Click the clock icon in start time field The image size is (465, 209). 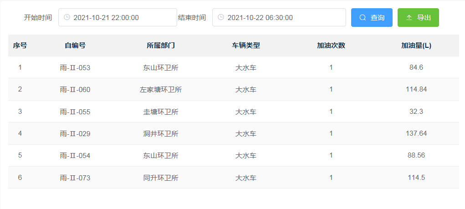[67, 17]
